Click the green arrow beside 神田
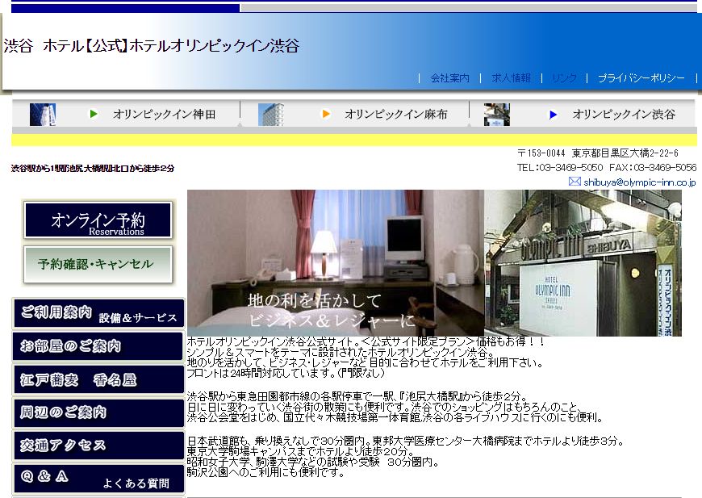This screenshot has width=702, height=498. 94,114
